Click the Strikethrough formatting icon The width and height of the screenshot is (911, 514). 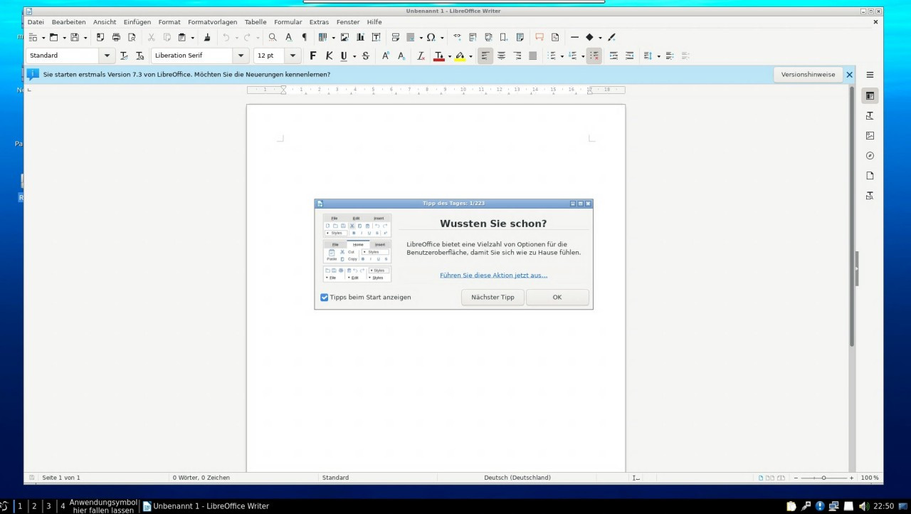pyautogui.click(x=365, y=56)
